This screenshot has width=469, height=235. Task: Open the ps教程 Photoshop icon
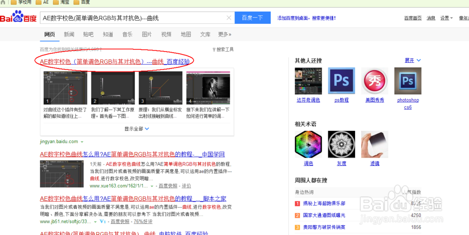(x=341, y=81)
